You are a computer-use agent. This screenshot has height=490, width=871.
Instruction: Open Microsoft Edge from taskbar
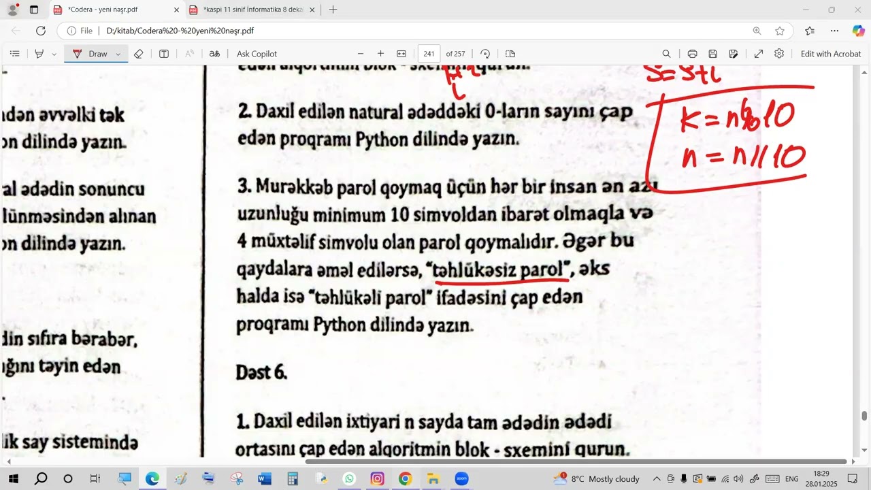pyautogui.click(x=152, y=478)
